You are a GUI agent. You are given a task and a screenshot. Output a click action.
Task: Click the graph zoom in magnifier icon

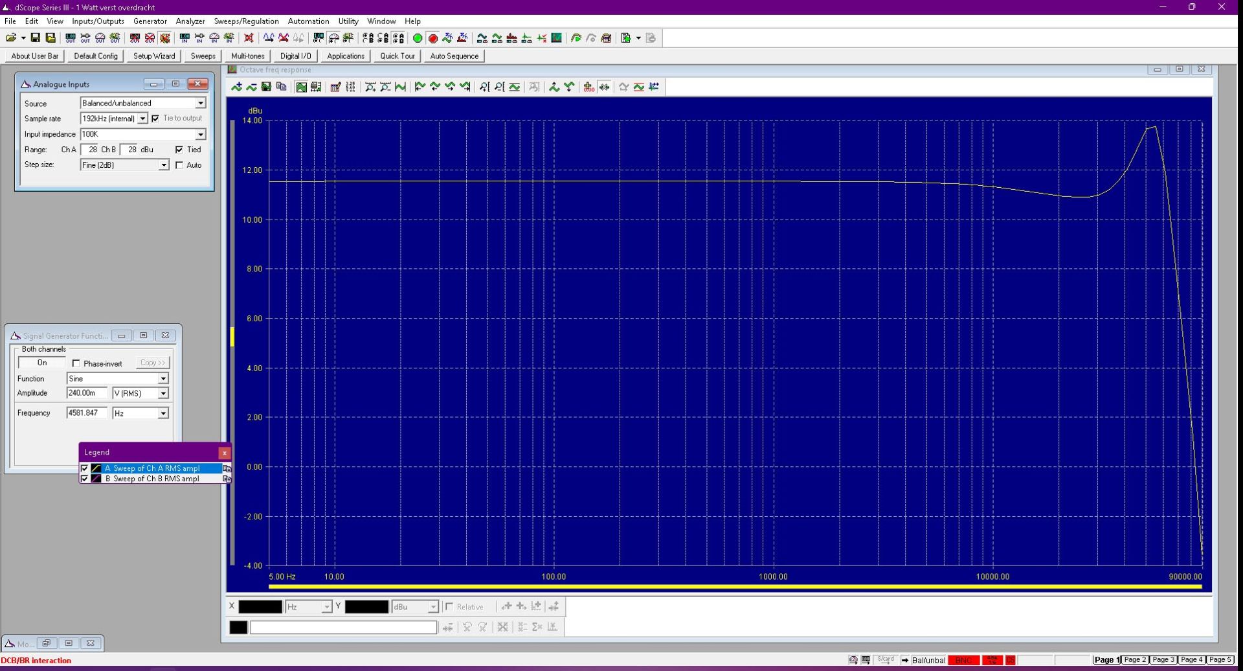pos(370,87)
